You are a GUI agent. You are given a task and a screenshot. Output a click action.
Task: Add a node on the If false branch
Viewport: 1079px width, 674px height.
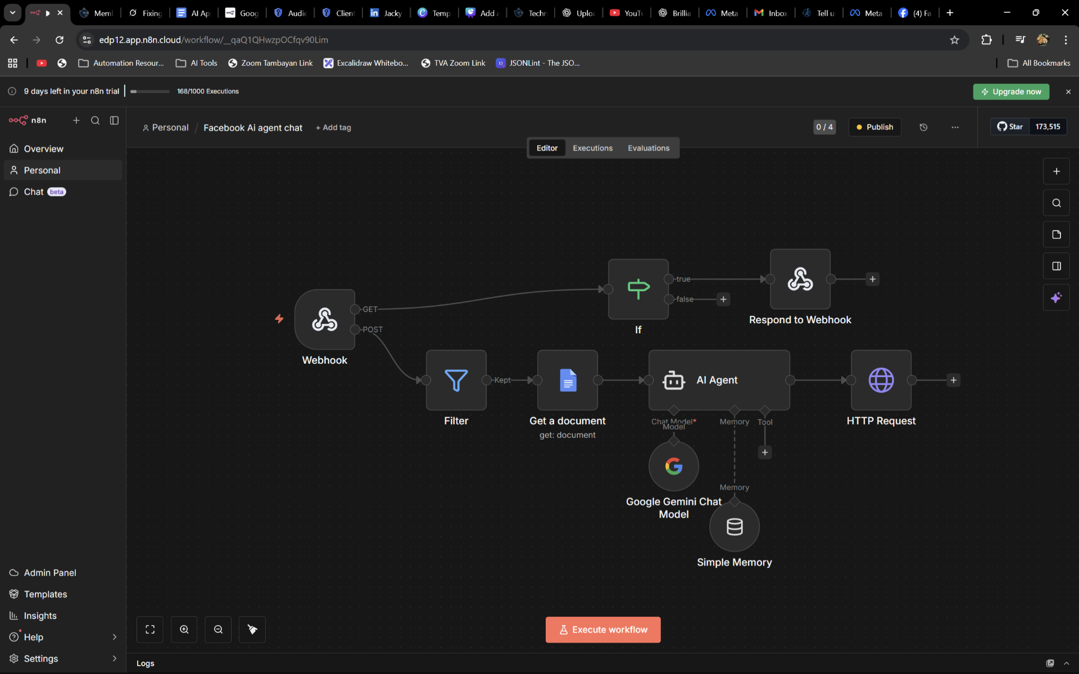(723, 299)
